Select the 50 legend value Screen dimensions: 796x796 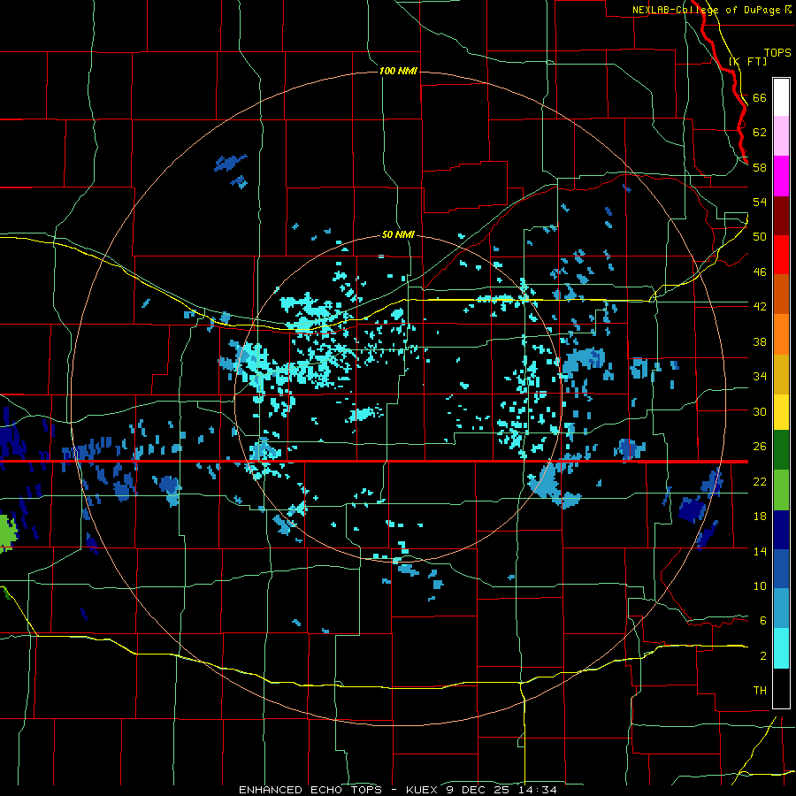760,236
